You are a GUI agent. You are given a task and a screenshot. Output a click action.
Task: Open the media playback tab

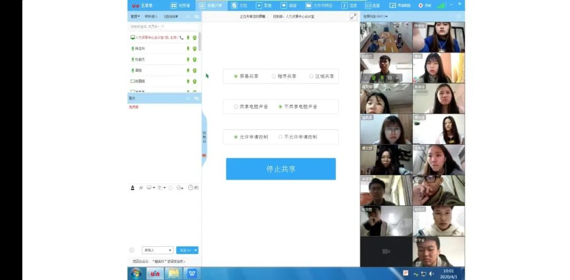pos(264,5)
